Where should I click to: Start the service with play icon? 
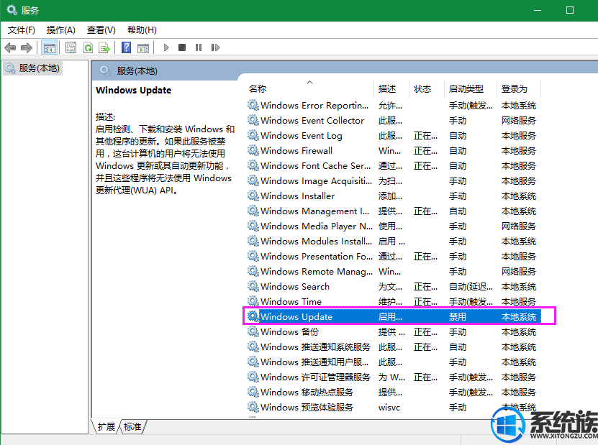coord(166,47)
